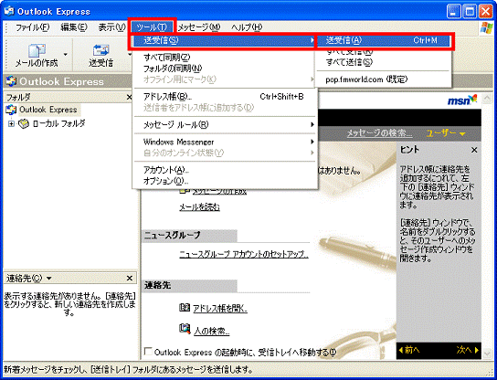Click アドレス帳を開く link

[220, 309]
